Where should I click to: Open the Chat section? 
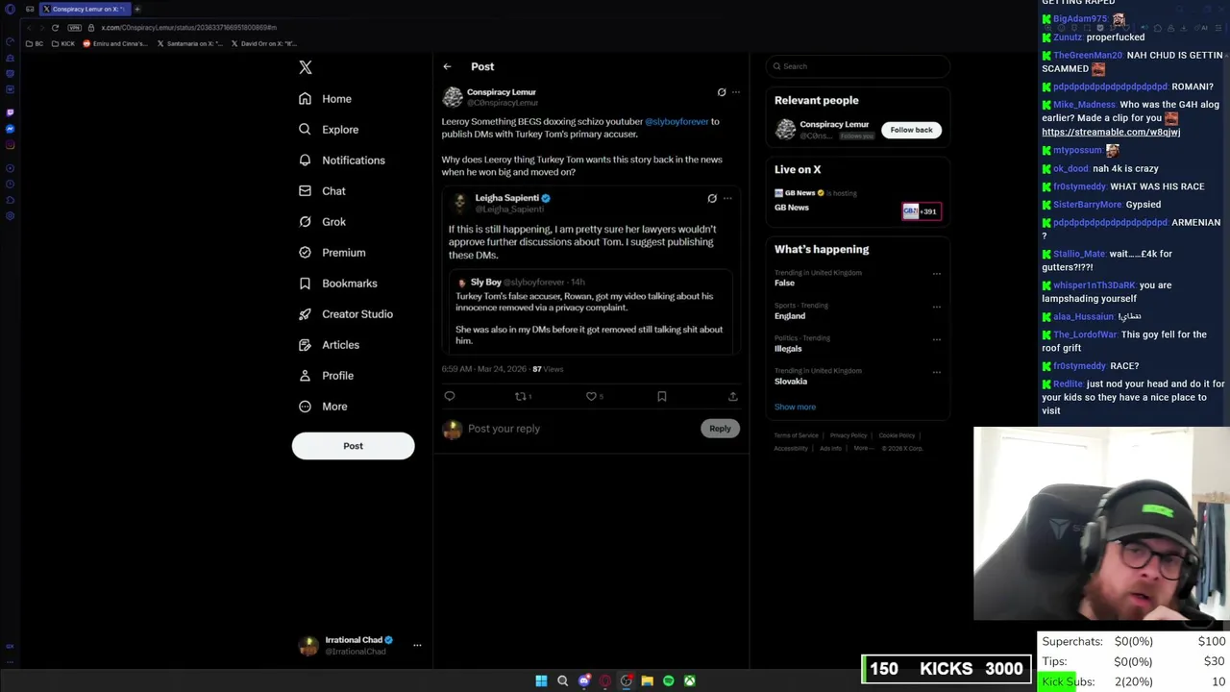coord(322,191)
